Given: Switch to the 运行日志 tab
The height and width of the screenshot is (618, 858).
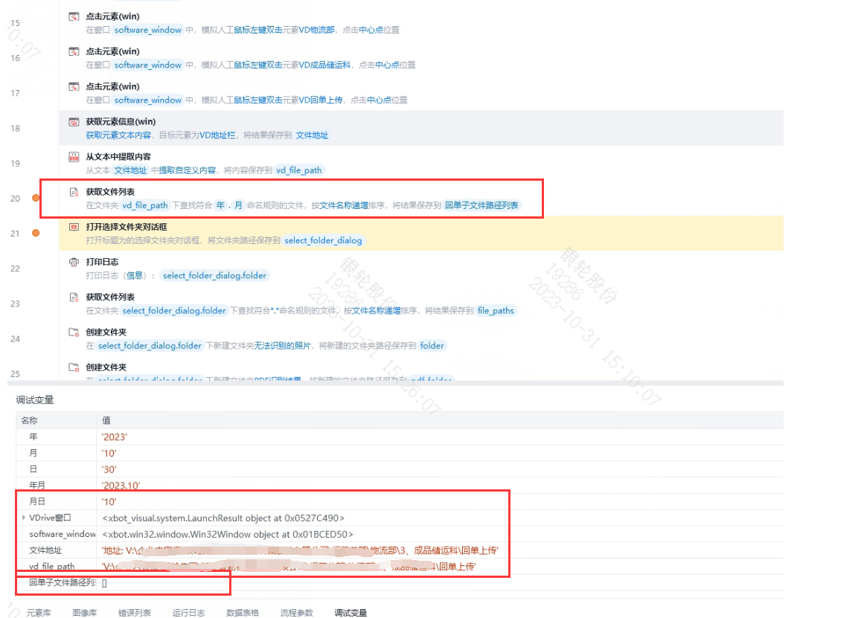Looking at the screenshot, I should (189, 613).
